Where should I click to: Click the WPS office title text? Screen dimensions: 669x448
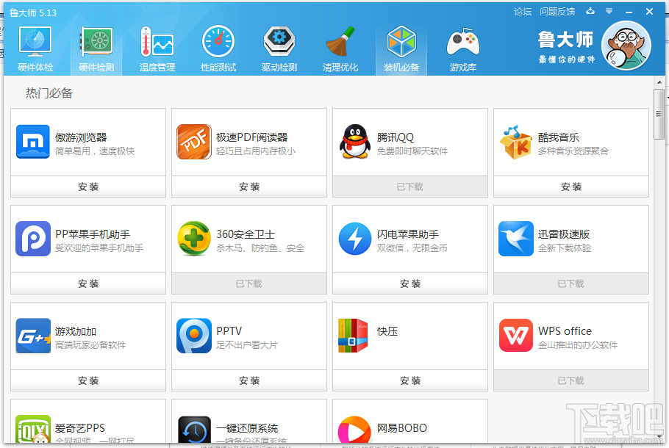click(x=565, y=330)
